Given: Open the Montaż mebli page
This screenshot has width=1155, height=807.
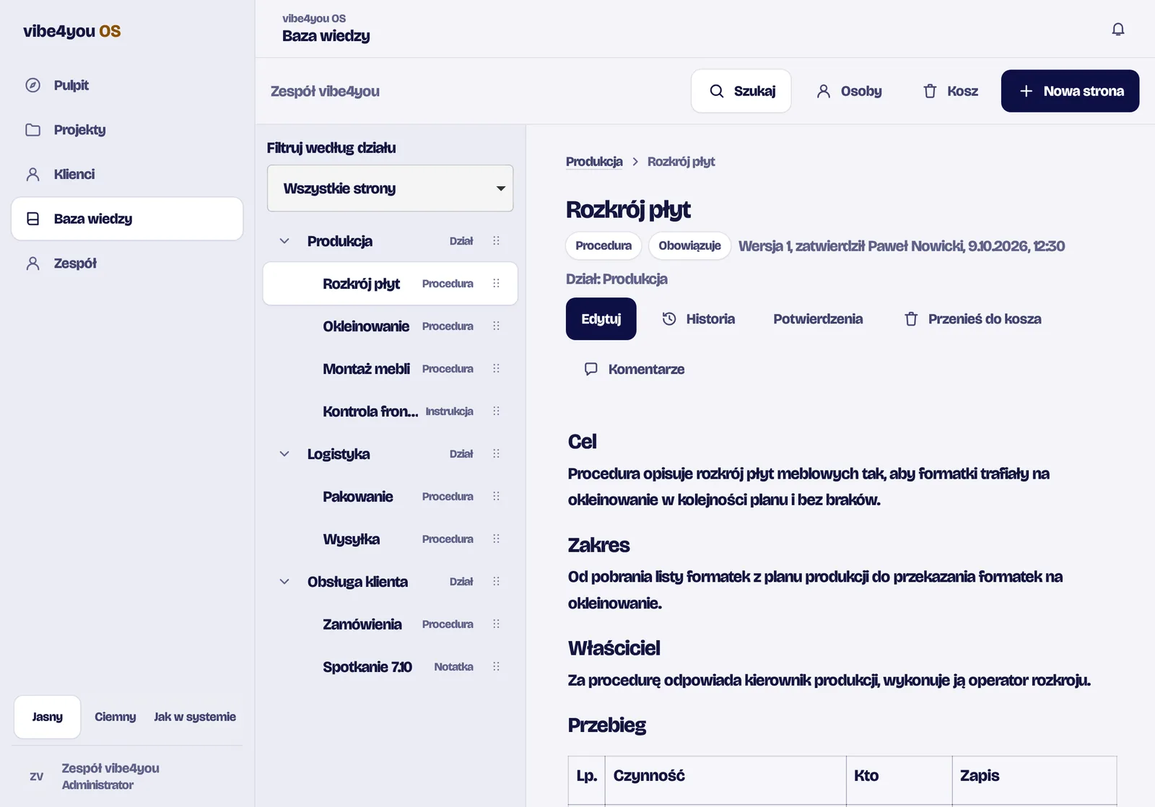Looking at the screenshot, I should click(390, 369).
